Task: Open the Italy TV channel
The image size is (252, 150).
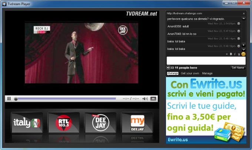Action: [27, 123]
